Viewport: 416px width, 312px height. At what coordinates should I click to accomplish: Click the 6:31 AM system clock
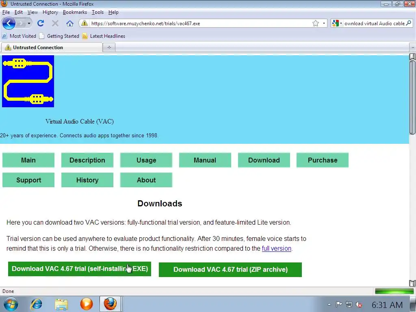pos(387,305)
